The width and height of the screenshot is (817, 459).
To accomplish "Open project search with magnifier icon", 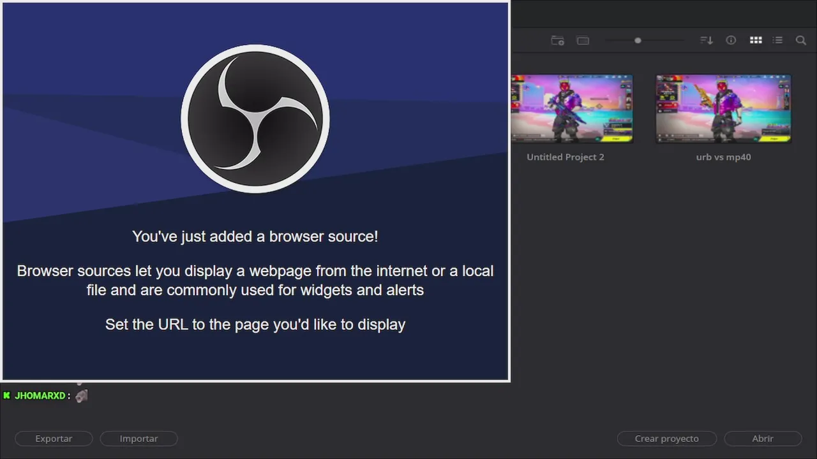I will point(800,40).
